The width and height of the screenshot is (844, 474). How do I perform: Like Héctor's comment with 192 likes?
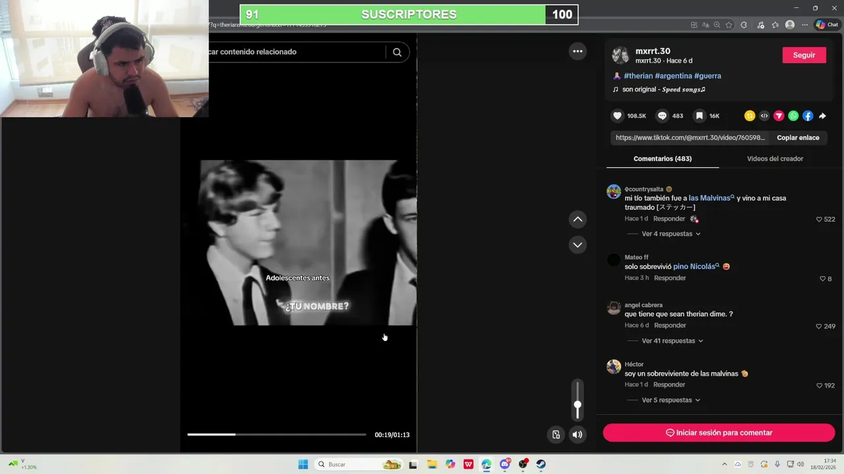[x=820, y=385]
